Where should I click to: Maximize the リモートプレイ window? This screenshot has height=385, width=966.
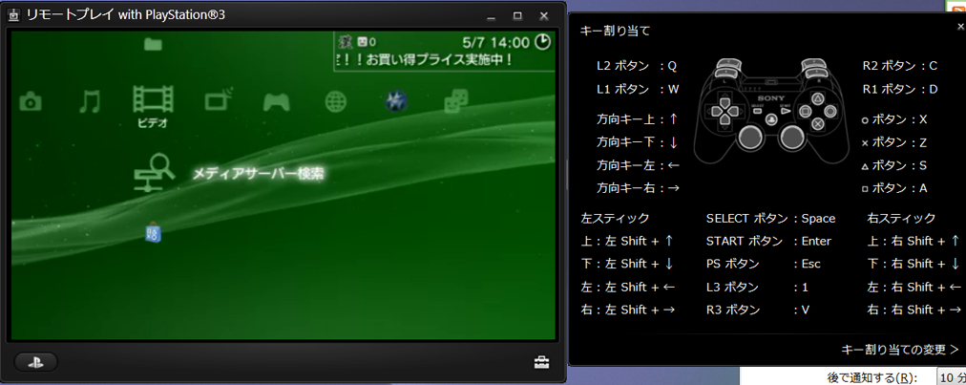click(517, 15)
